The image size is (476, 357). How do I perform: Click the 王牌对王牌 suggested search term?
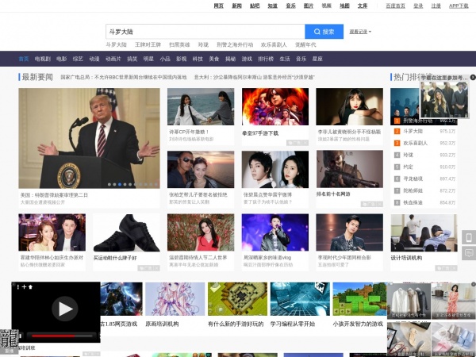pyautogui.click(x=148, y=45)
